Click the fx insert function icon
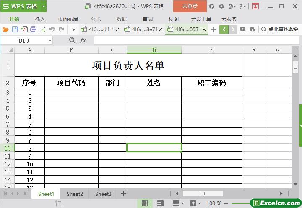This screenshot has width=302, height=208. click(x=83, y=40)
